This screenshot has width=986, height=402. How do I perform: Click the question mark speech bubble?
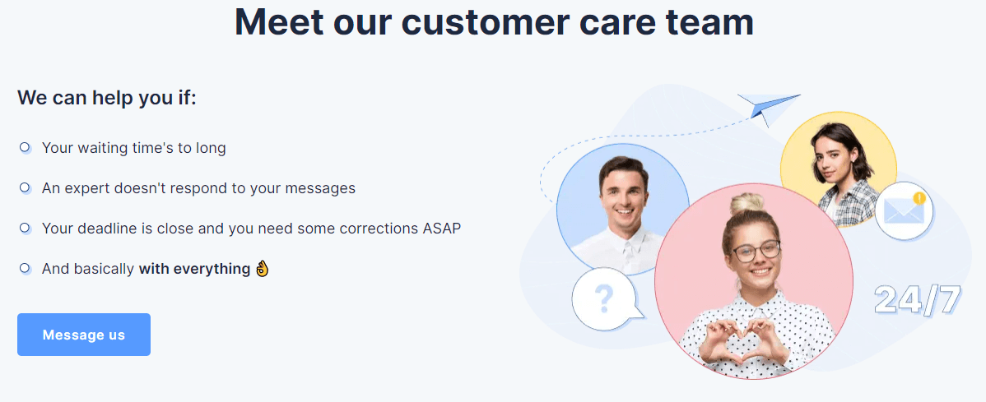tap(607, 299)
